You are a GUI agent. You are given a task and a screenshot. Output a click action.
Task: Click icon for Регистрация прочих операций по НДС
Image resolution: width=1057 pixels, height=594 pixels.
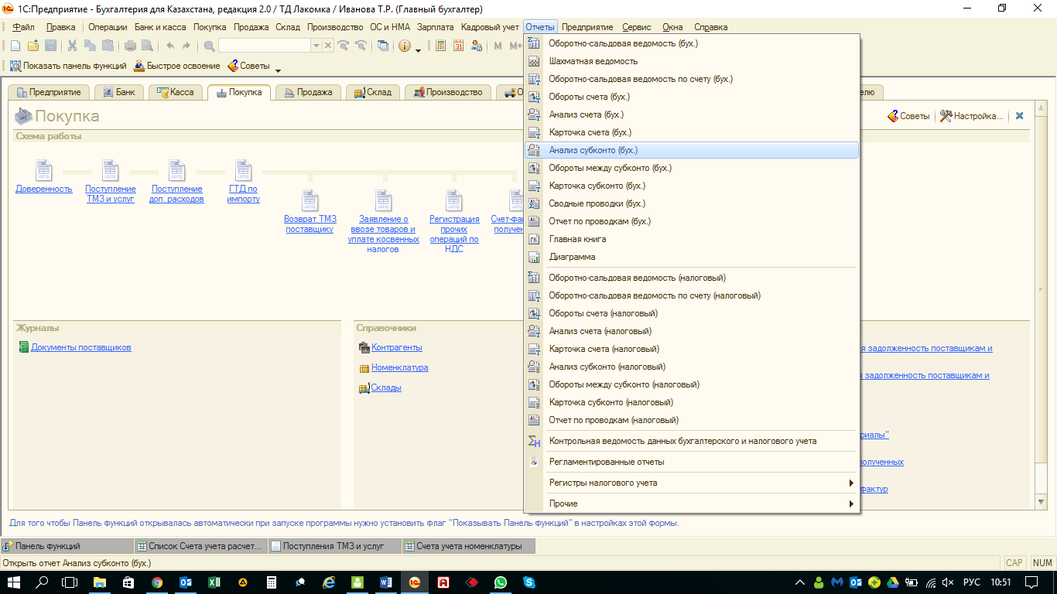[x=454, y=200]
